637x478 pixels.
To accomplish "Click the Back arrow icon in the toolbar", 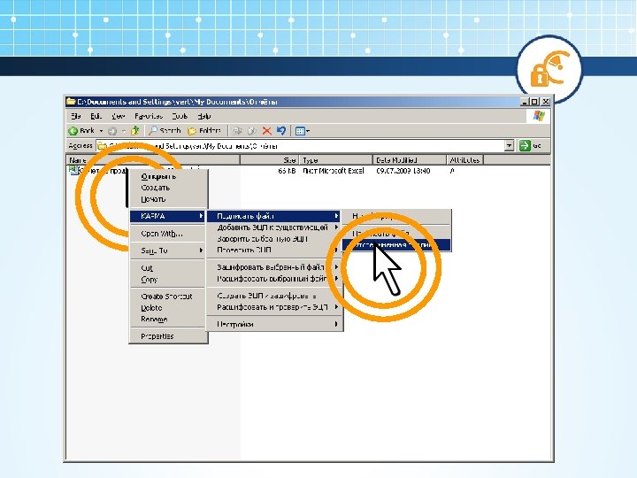I will pyautogui.click(x=73, y=131).
